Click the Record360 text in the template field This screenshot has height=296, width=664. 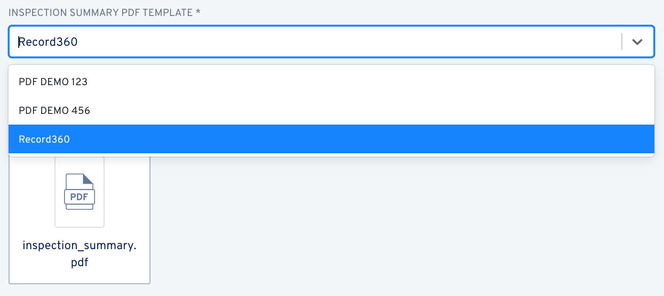click(48, 42)
